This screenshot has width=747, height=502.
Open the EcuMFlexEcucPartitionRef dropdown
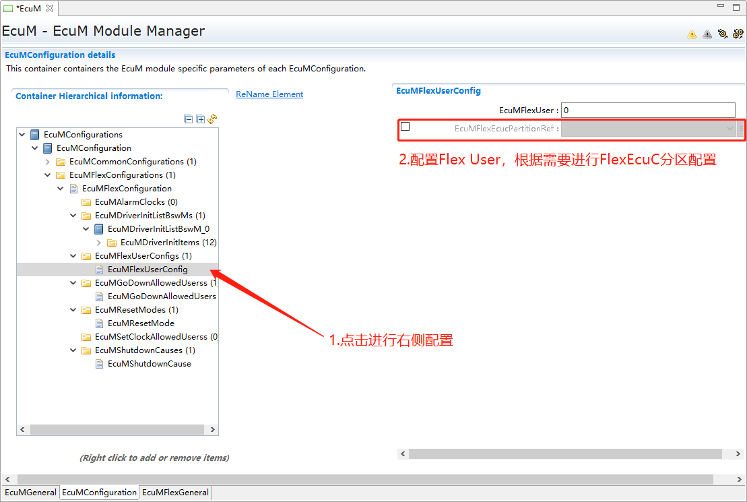pos(729,128)
